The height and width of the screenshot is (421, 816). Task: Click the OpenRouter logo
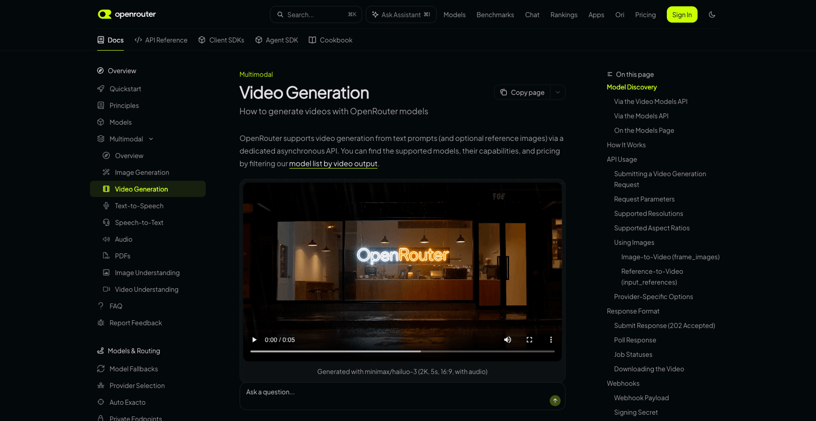(127, 15)
